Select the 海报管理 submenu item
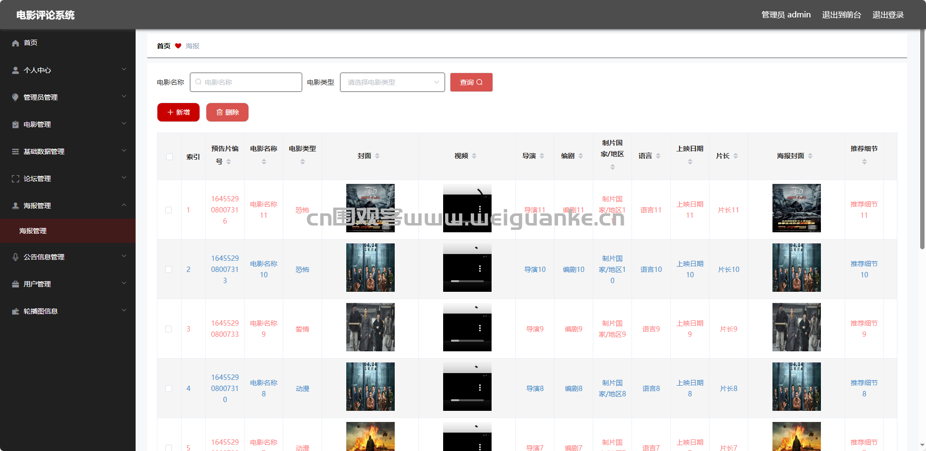Screen dimensions: 926x451 coord(68,231)
